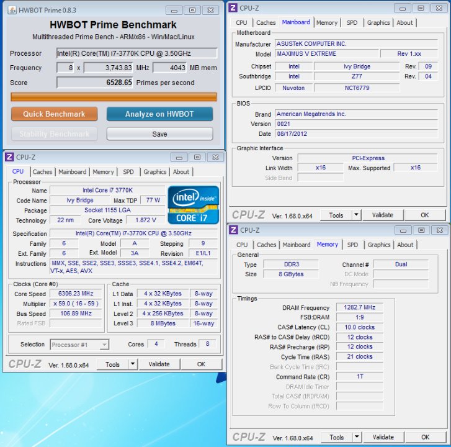Image resolution: width=451 pixels, height=447 pixels.
Task: Click Tools button in the Memory CPU-Z window
Action: tap(337, 438)
